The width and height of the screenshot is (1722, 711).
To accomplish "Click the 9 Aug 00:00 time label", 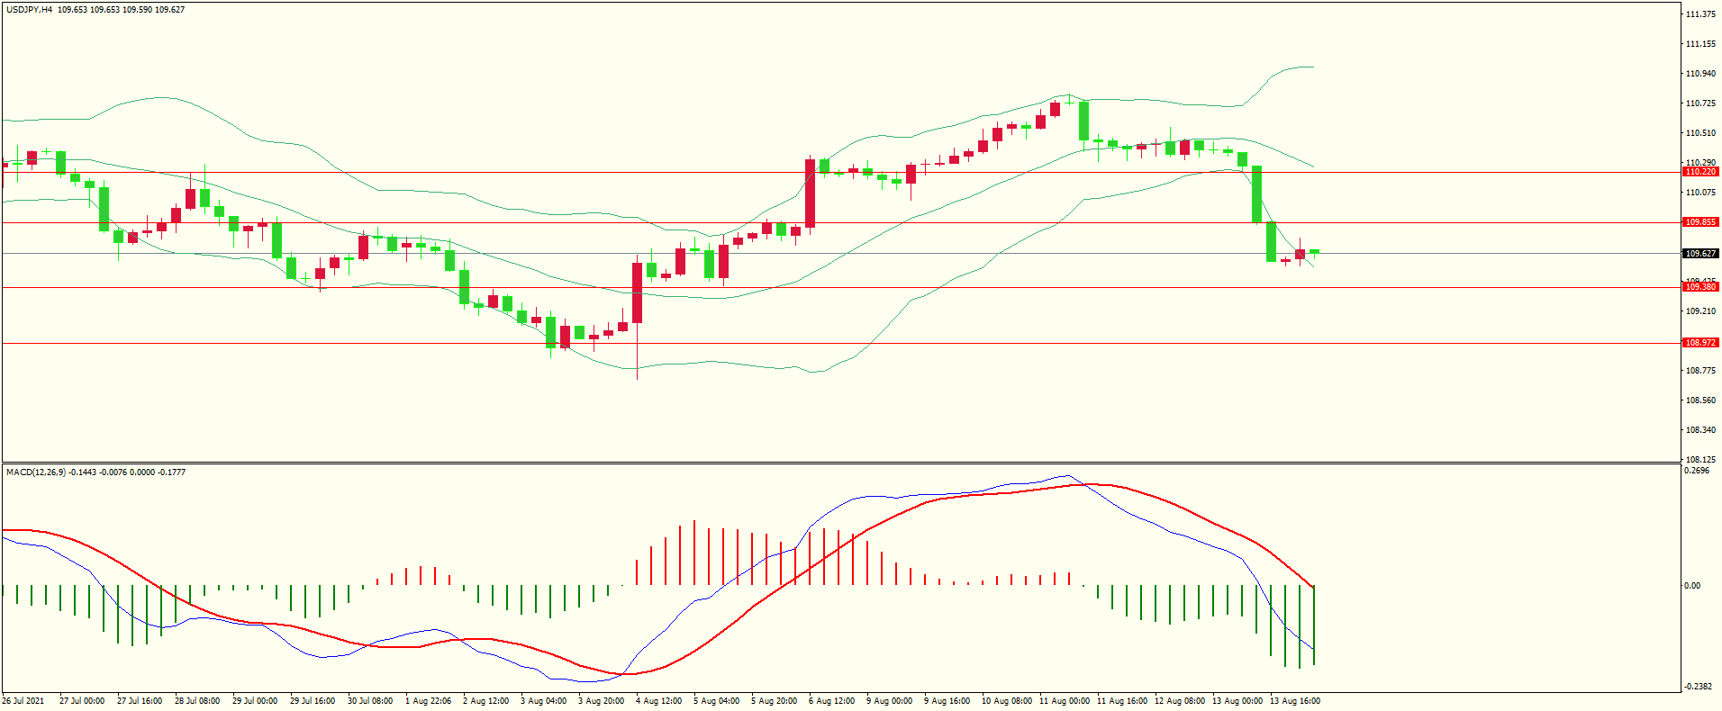I will (x=889, y=701).
